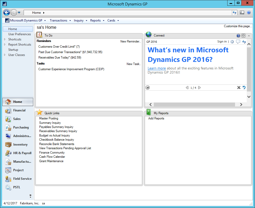Click the date 4/12/2017 in the status bar
The image size is (255, 208).
(10, 203)
